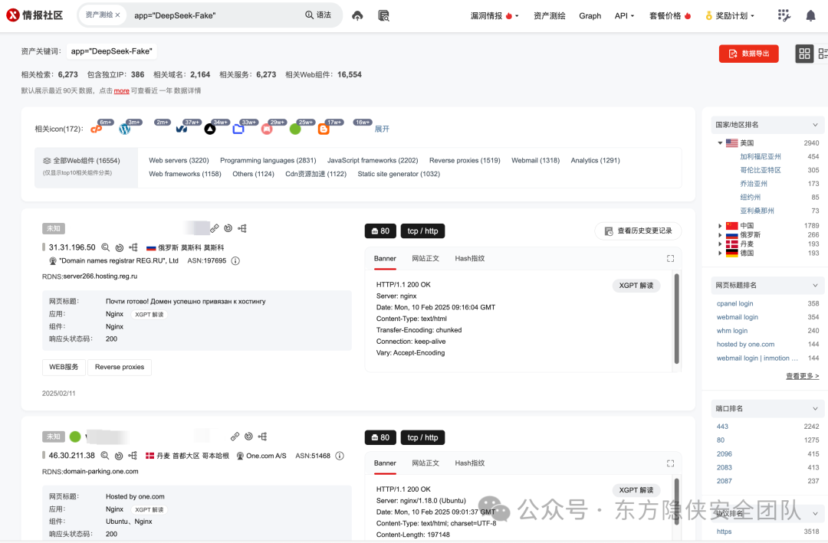Open the notification bell
Screen dimensions: 828x543
(x=810, y=16)
